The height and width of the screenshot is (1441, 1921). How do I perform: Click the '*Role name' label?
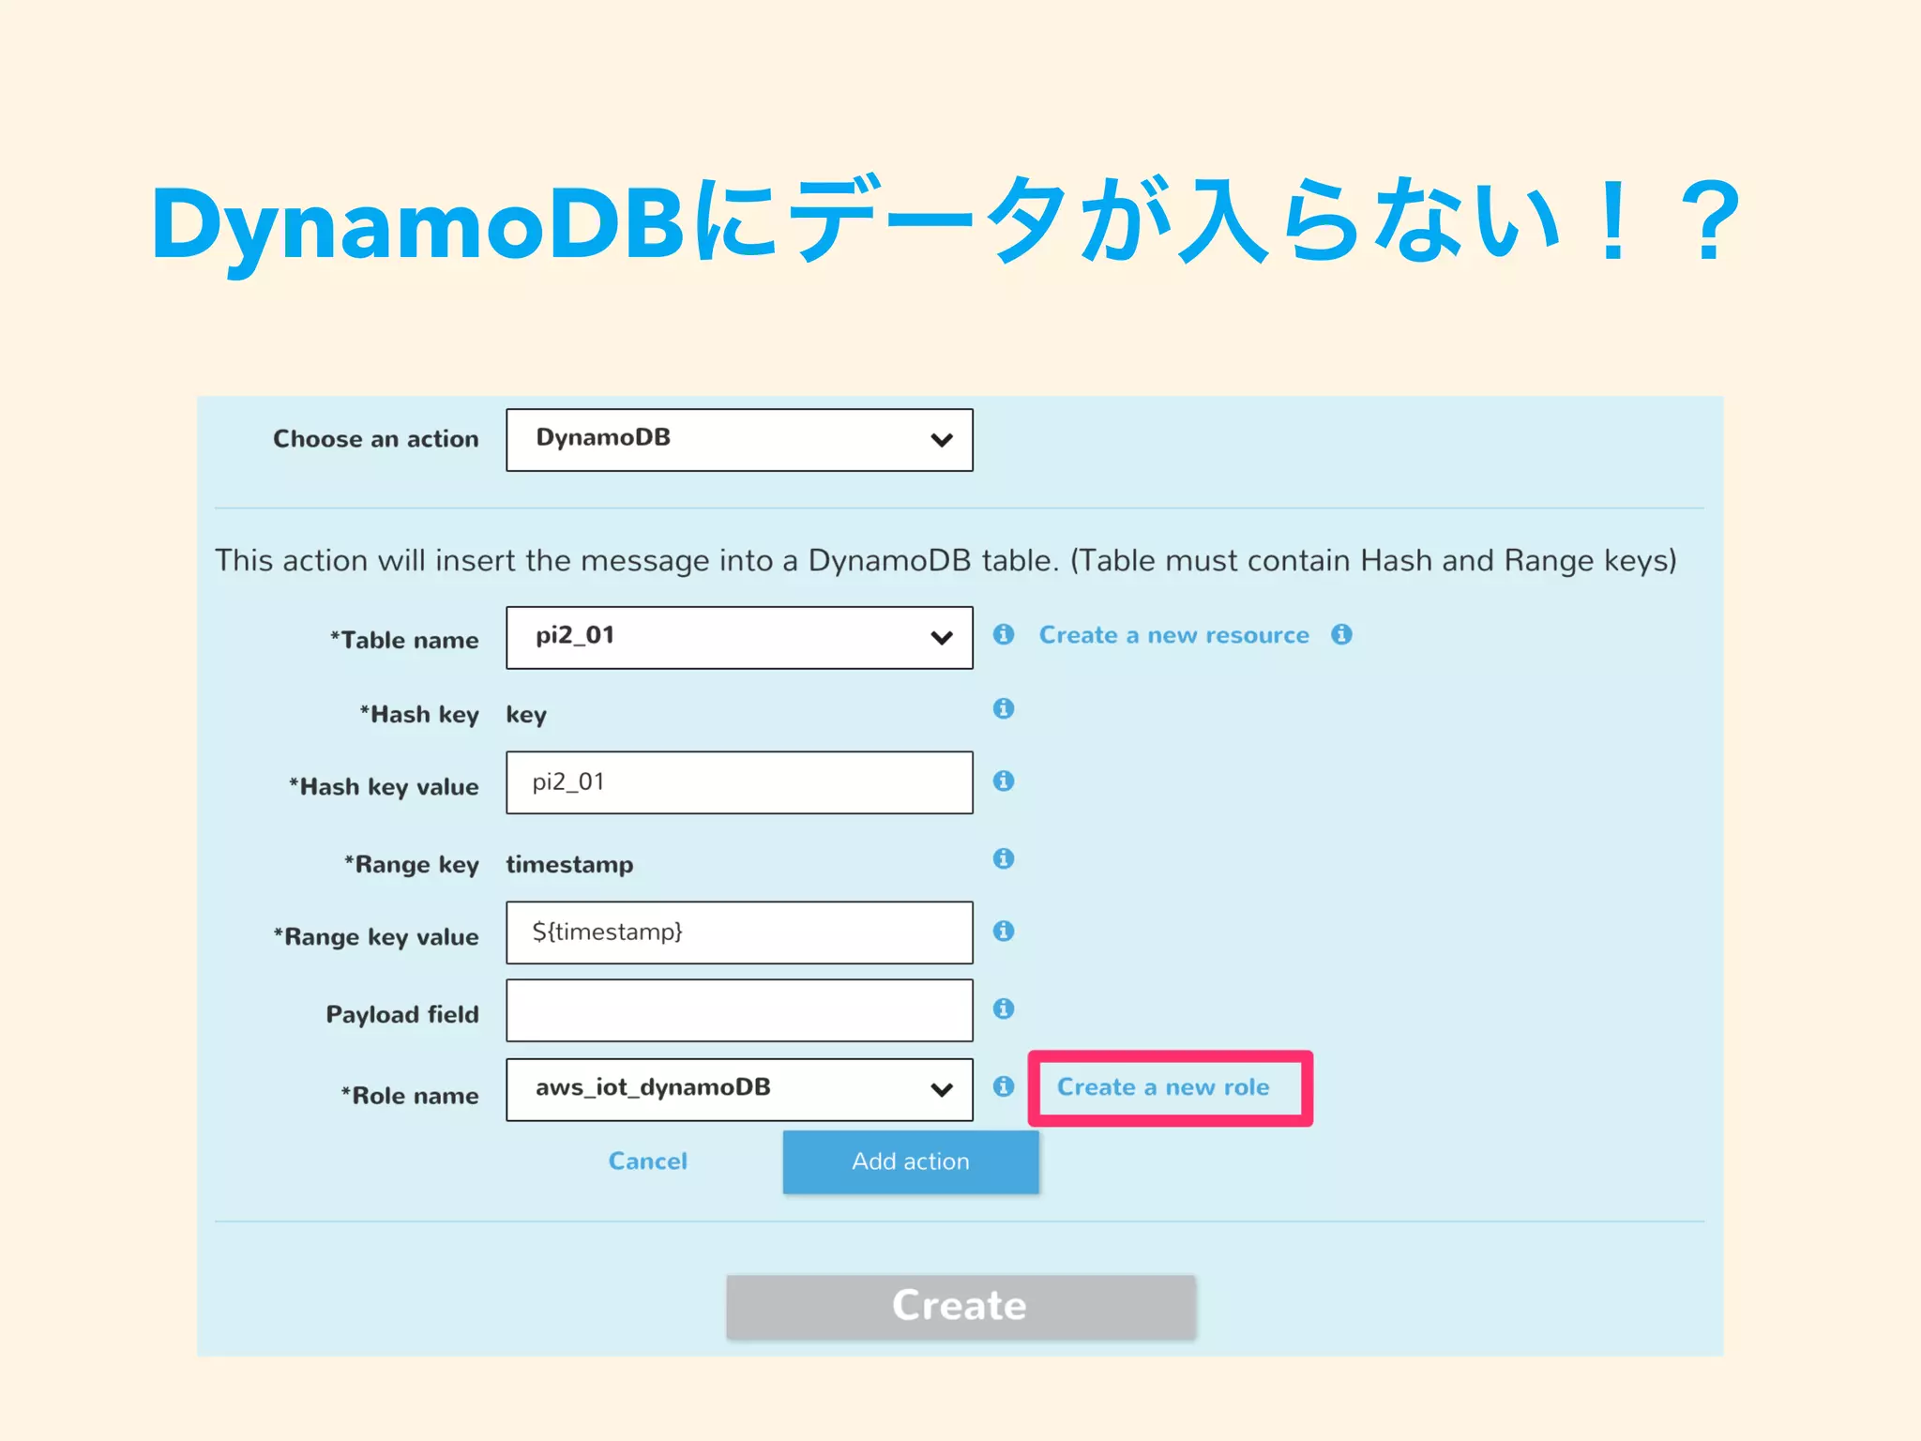410,1095
